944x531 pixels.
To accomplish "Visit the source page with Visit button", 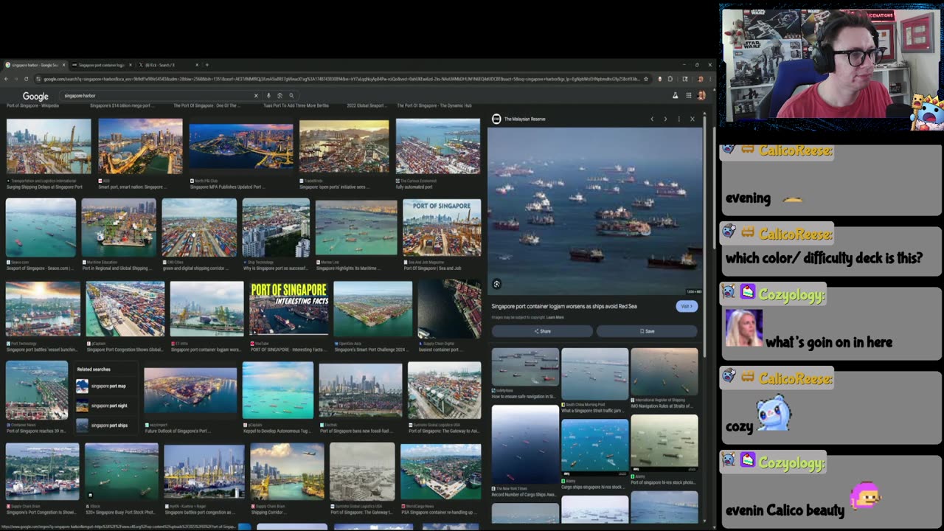I will coord(687,306).
